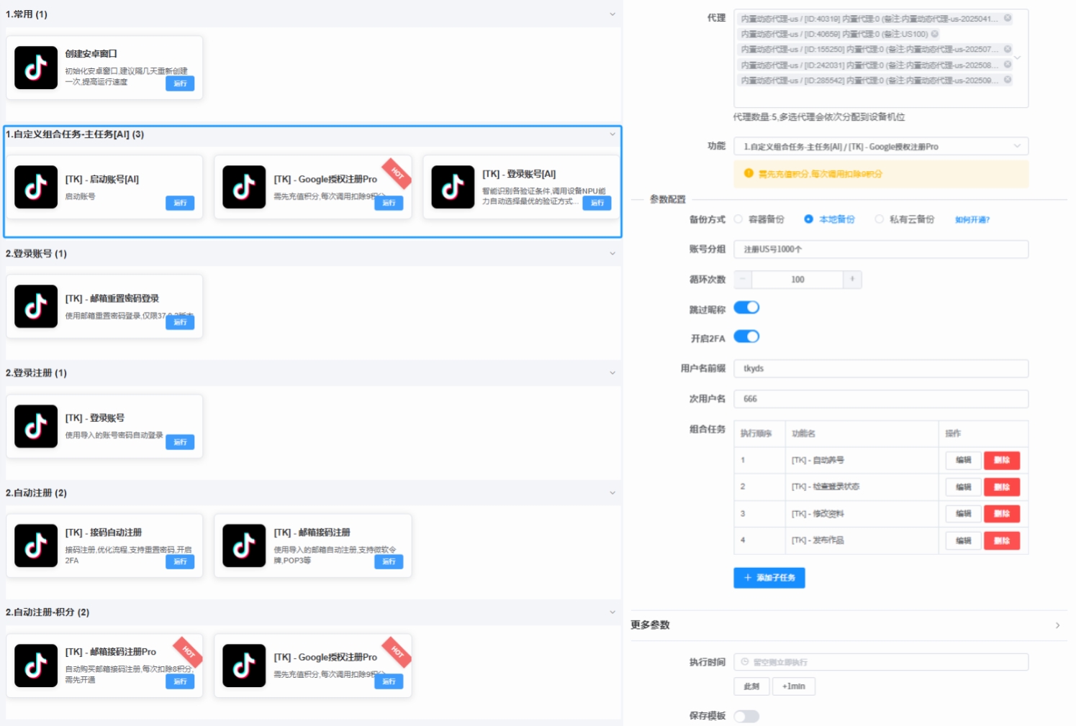The width and height of the screenshot is (1076, 726).
Task: Open the 如何开通? link
Action: pos(972,220)
